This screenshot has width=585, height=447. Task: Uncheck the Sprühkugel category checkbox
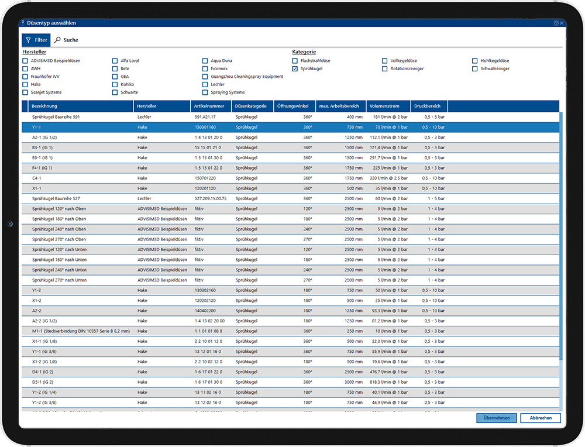point(295,68)
